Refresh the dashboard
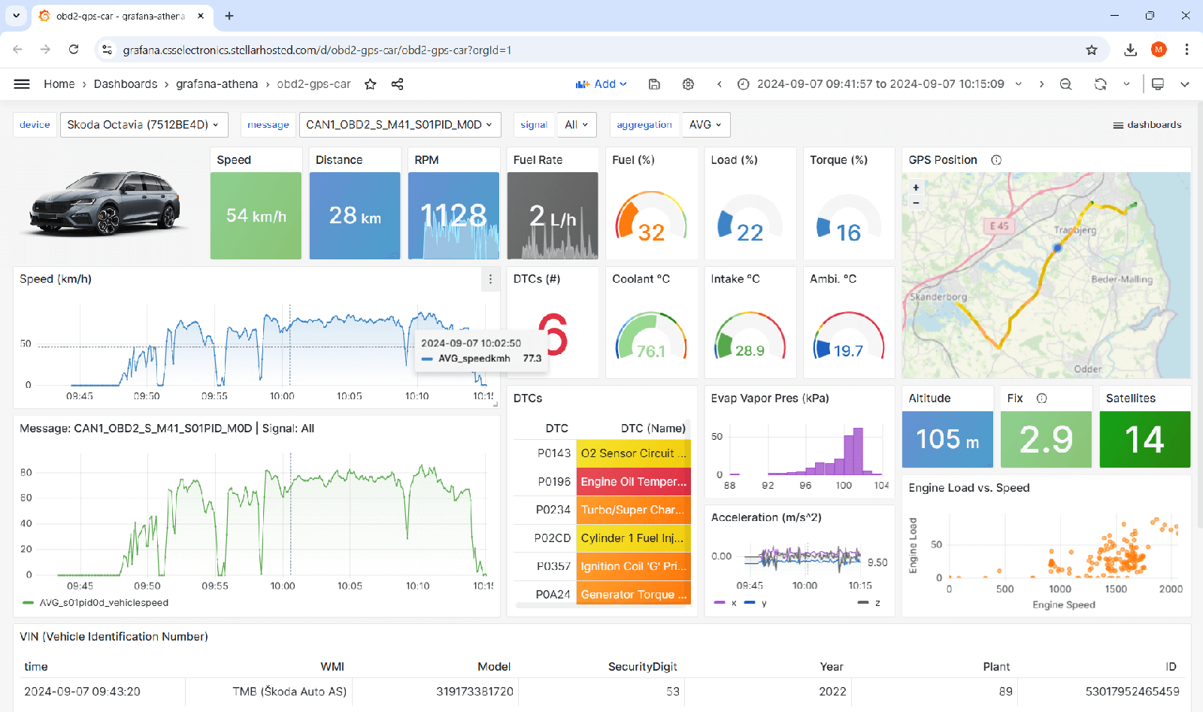 tap(1100, 84)
